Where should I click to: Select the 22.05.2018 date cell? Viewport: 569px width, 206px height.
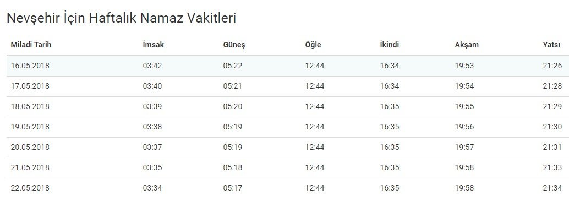(x=30, y=188)
